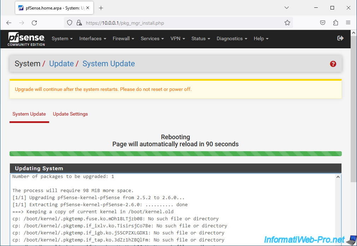The width and height of the screenshot is (357, 246).
Task: Click log line mentioning .pkgtemp.fuse.ko
Action: pyautogui.click(x=116, y=219)
